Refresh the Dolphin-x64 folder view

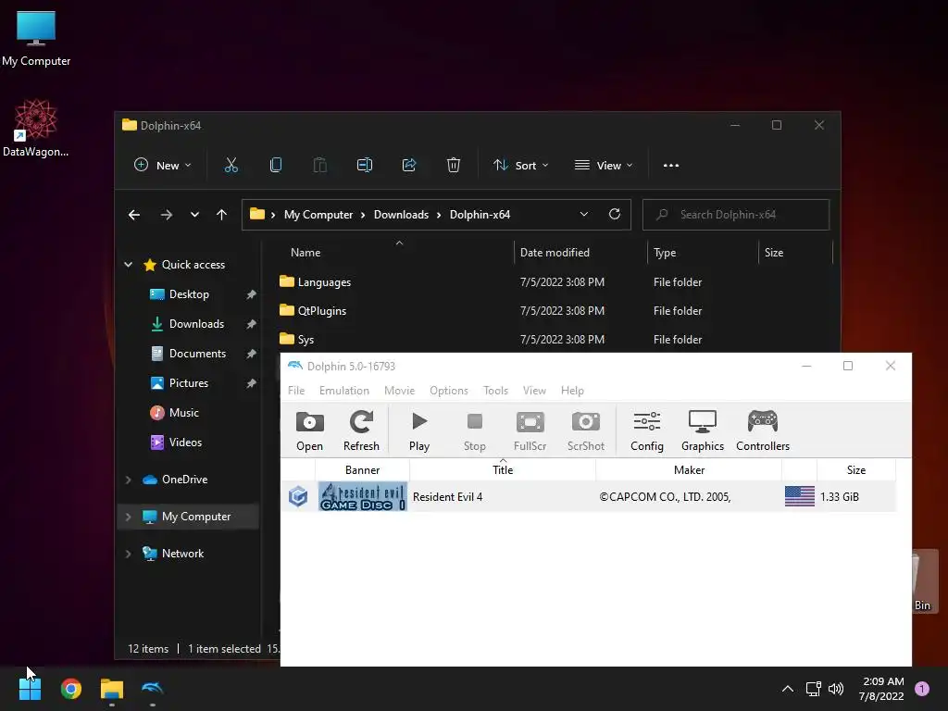point(615,214)
